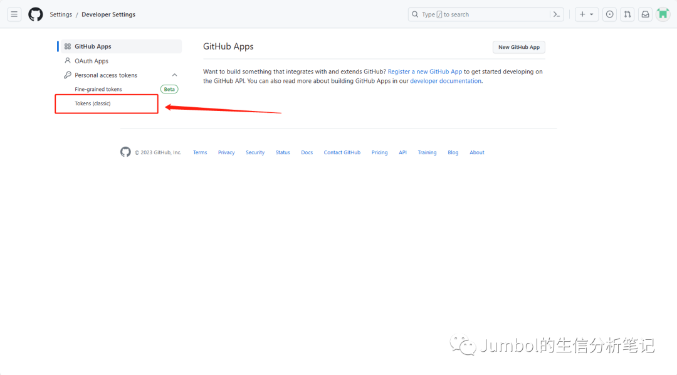The width and height of the screenshot is (677, 375).
Task: Open the Blog footer link
Action: [x=453, y=152]
